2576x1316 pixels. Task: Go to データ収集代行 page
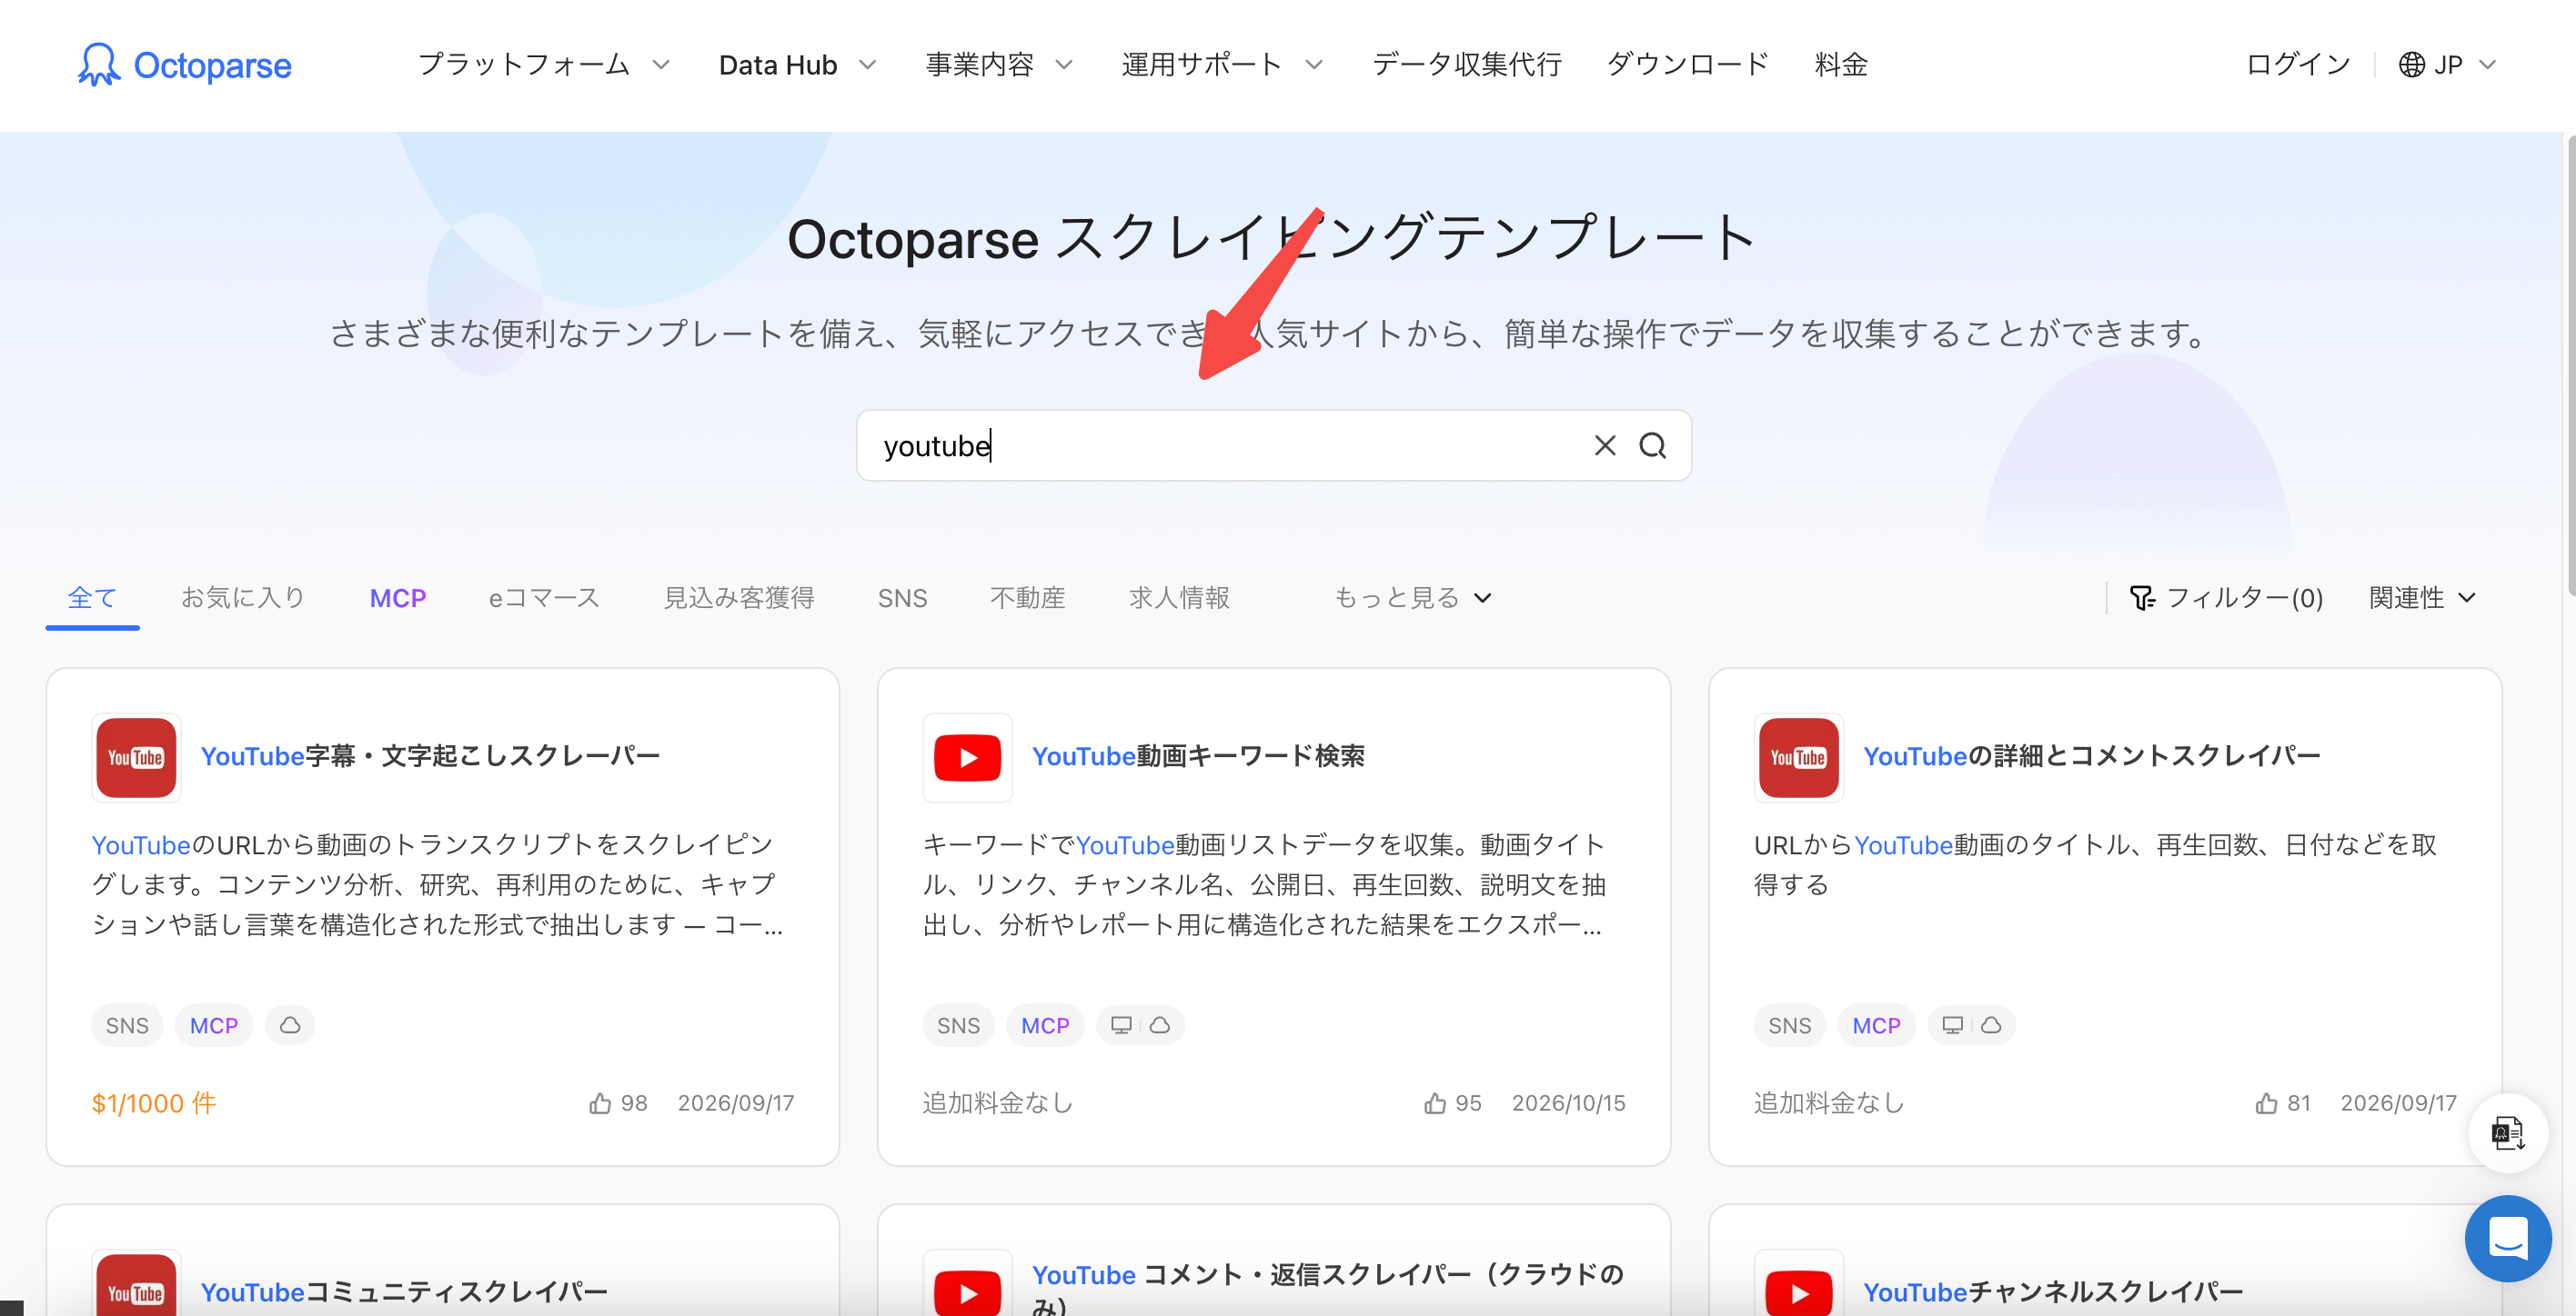(1466, 65)
